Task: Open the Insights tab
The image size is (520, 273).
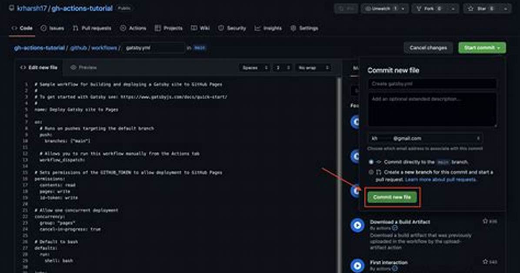Action: click(268, 28)
